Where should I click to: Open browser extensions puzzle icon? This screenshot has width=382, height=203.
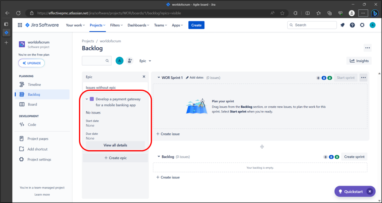pyautogui.click(x=295, y=13)
